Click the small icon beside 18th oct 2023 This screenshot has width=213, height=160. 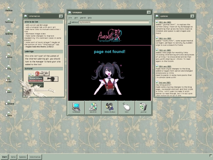[x=157, y=50]
